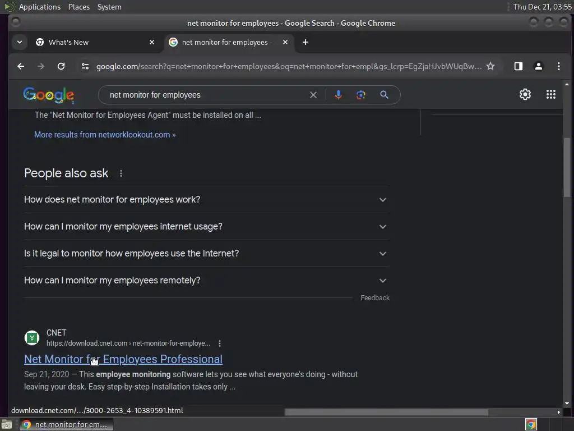The width and height of the screenshot is (574, 431).
Task: Open Google quick settings gear
Action: click(x=525, y=94)
